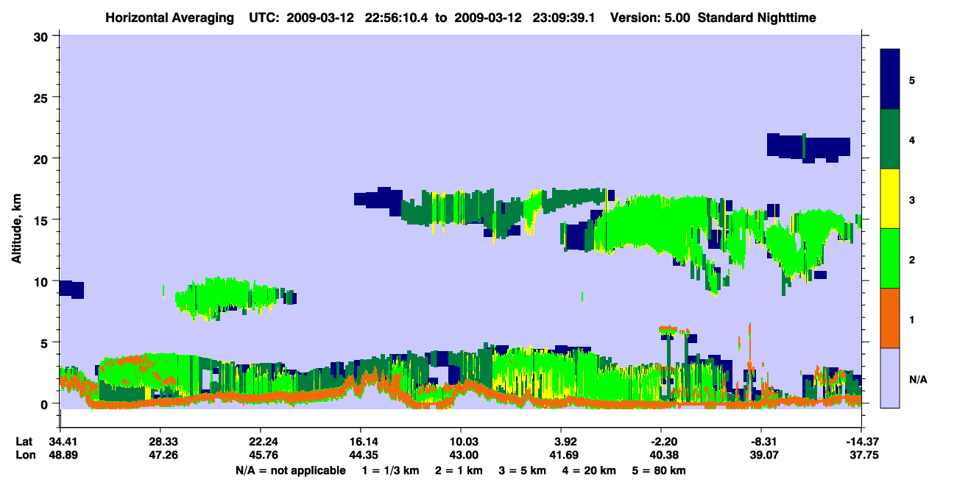Viewport: 957px width, 491px height.
Task: Click latitude value -2.20
Action: coord(661,442)
